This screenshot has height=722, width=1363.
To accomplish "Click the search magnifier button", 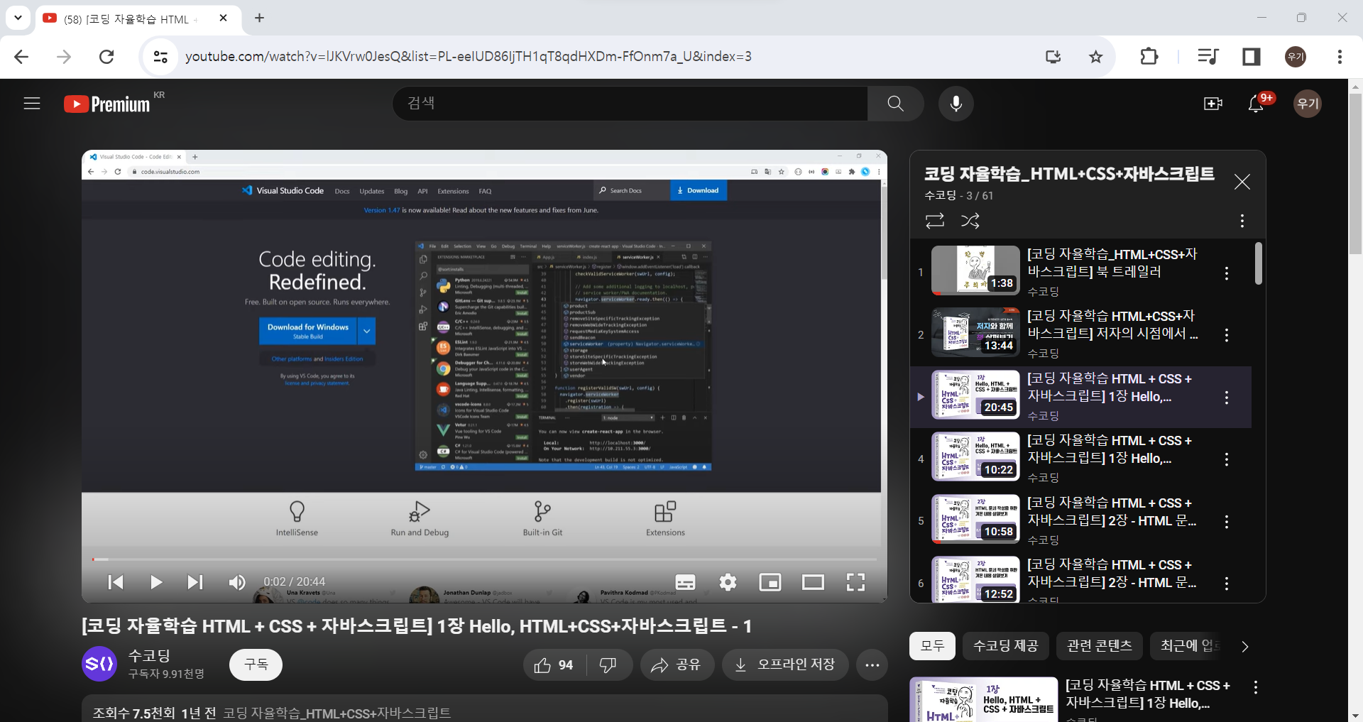I will pyautogui.click(x=895, y=104).
